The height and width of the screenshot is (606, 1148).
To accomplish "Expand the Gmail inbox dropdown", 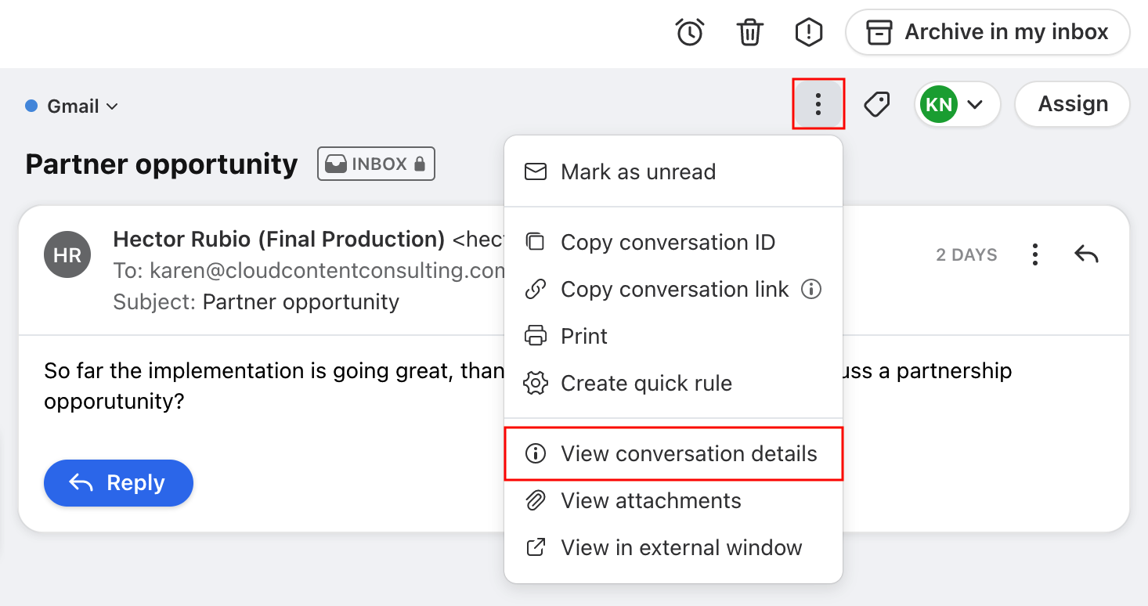I will pos(73,106).
